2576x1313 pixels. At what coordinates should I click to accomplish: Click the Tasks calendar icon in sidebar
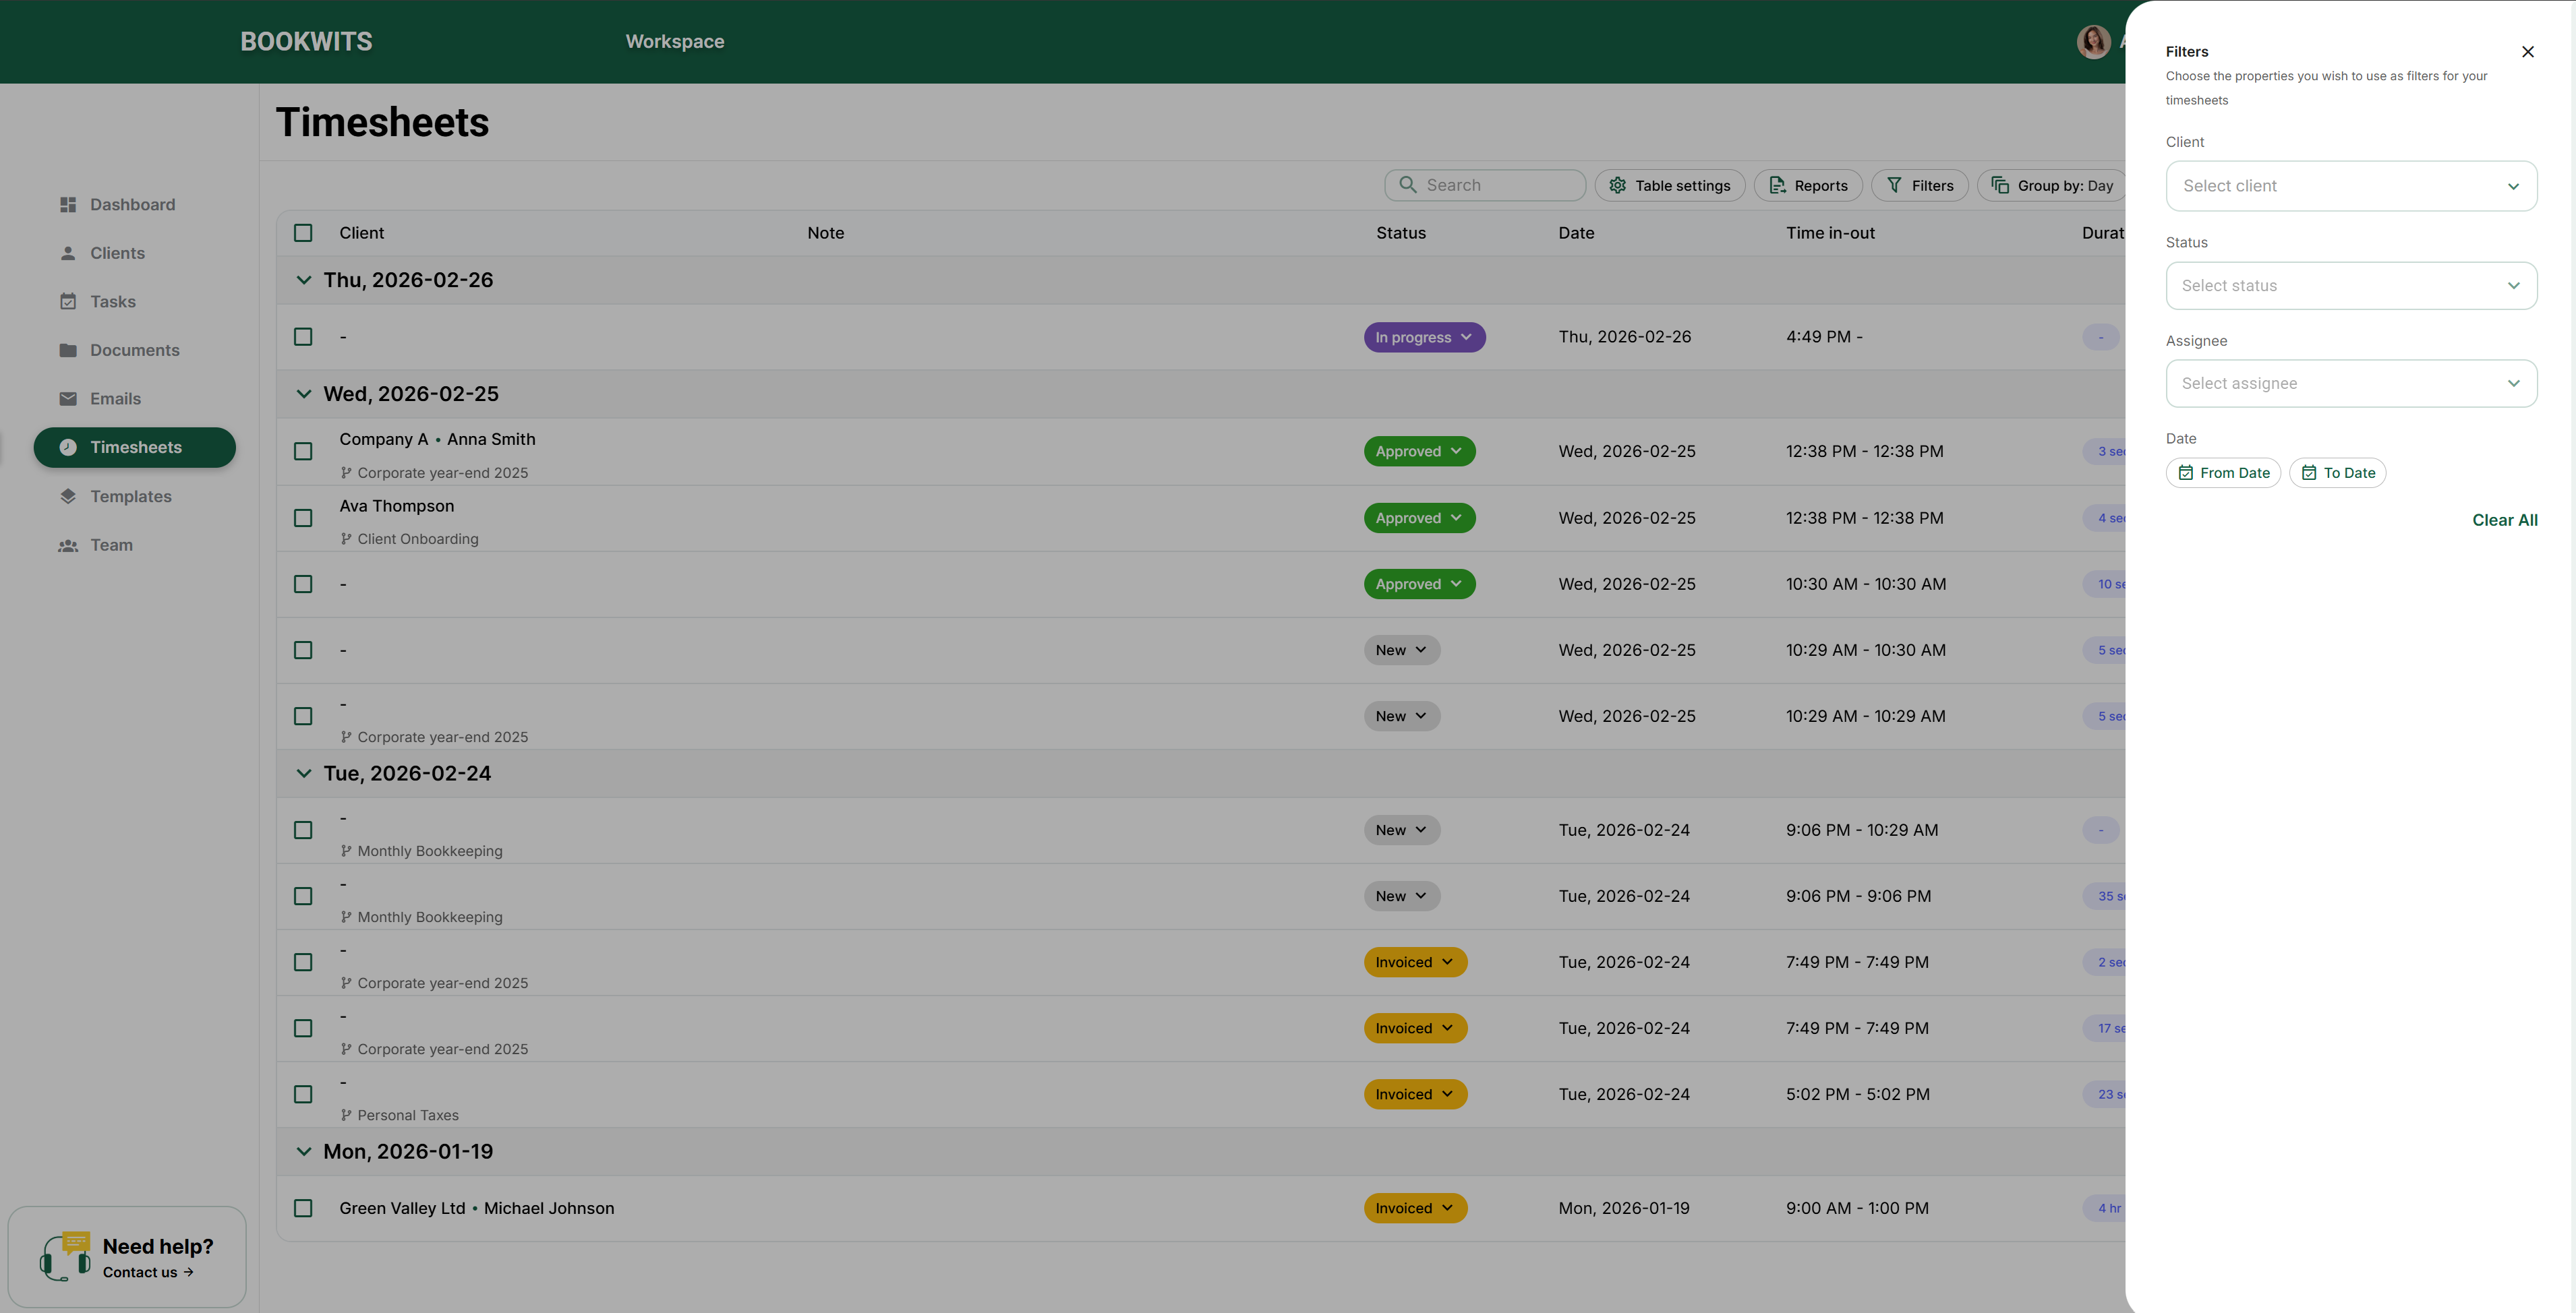pos(68,302)
